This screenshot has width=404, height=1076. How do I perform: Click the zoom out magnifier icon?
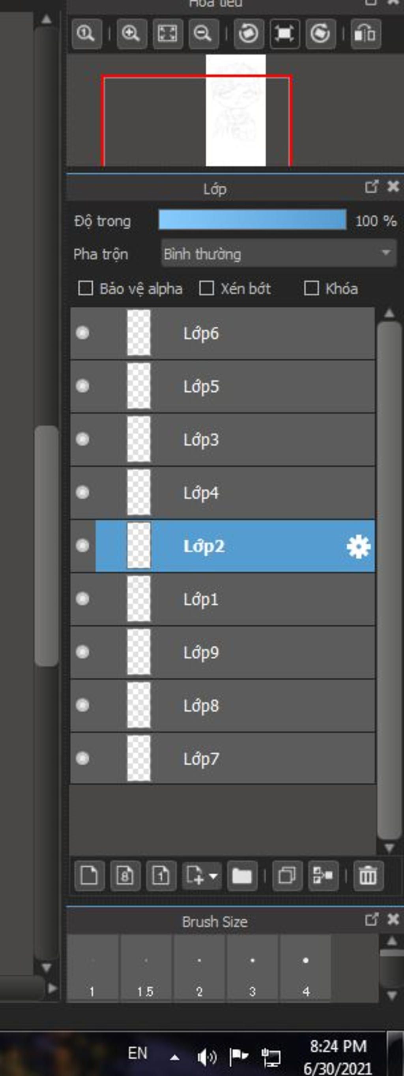[x=203, y=34]
